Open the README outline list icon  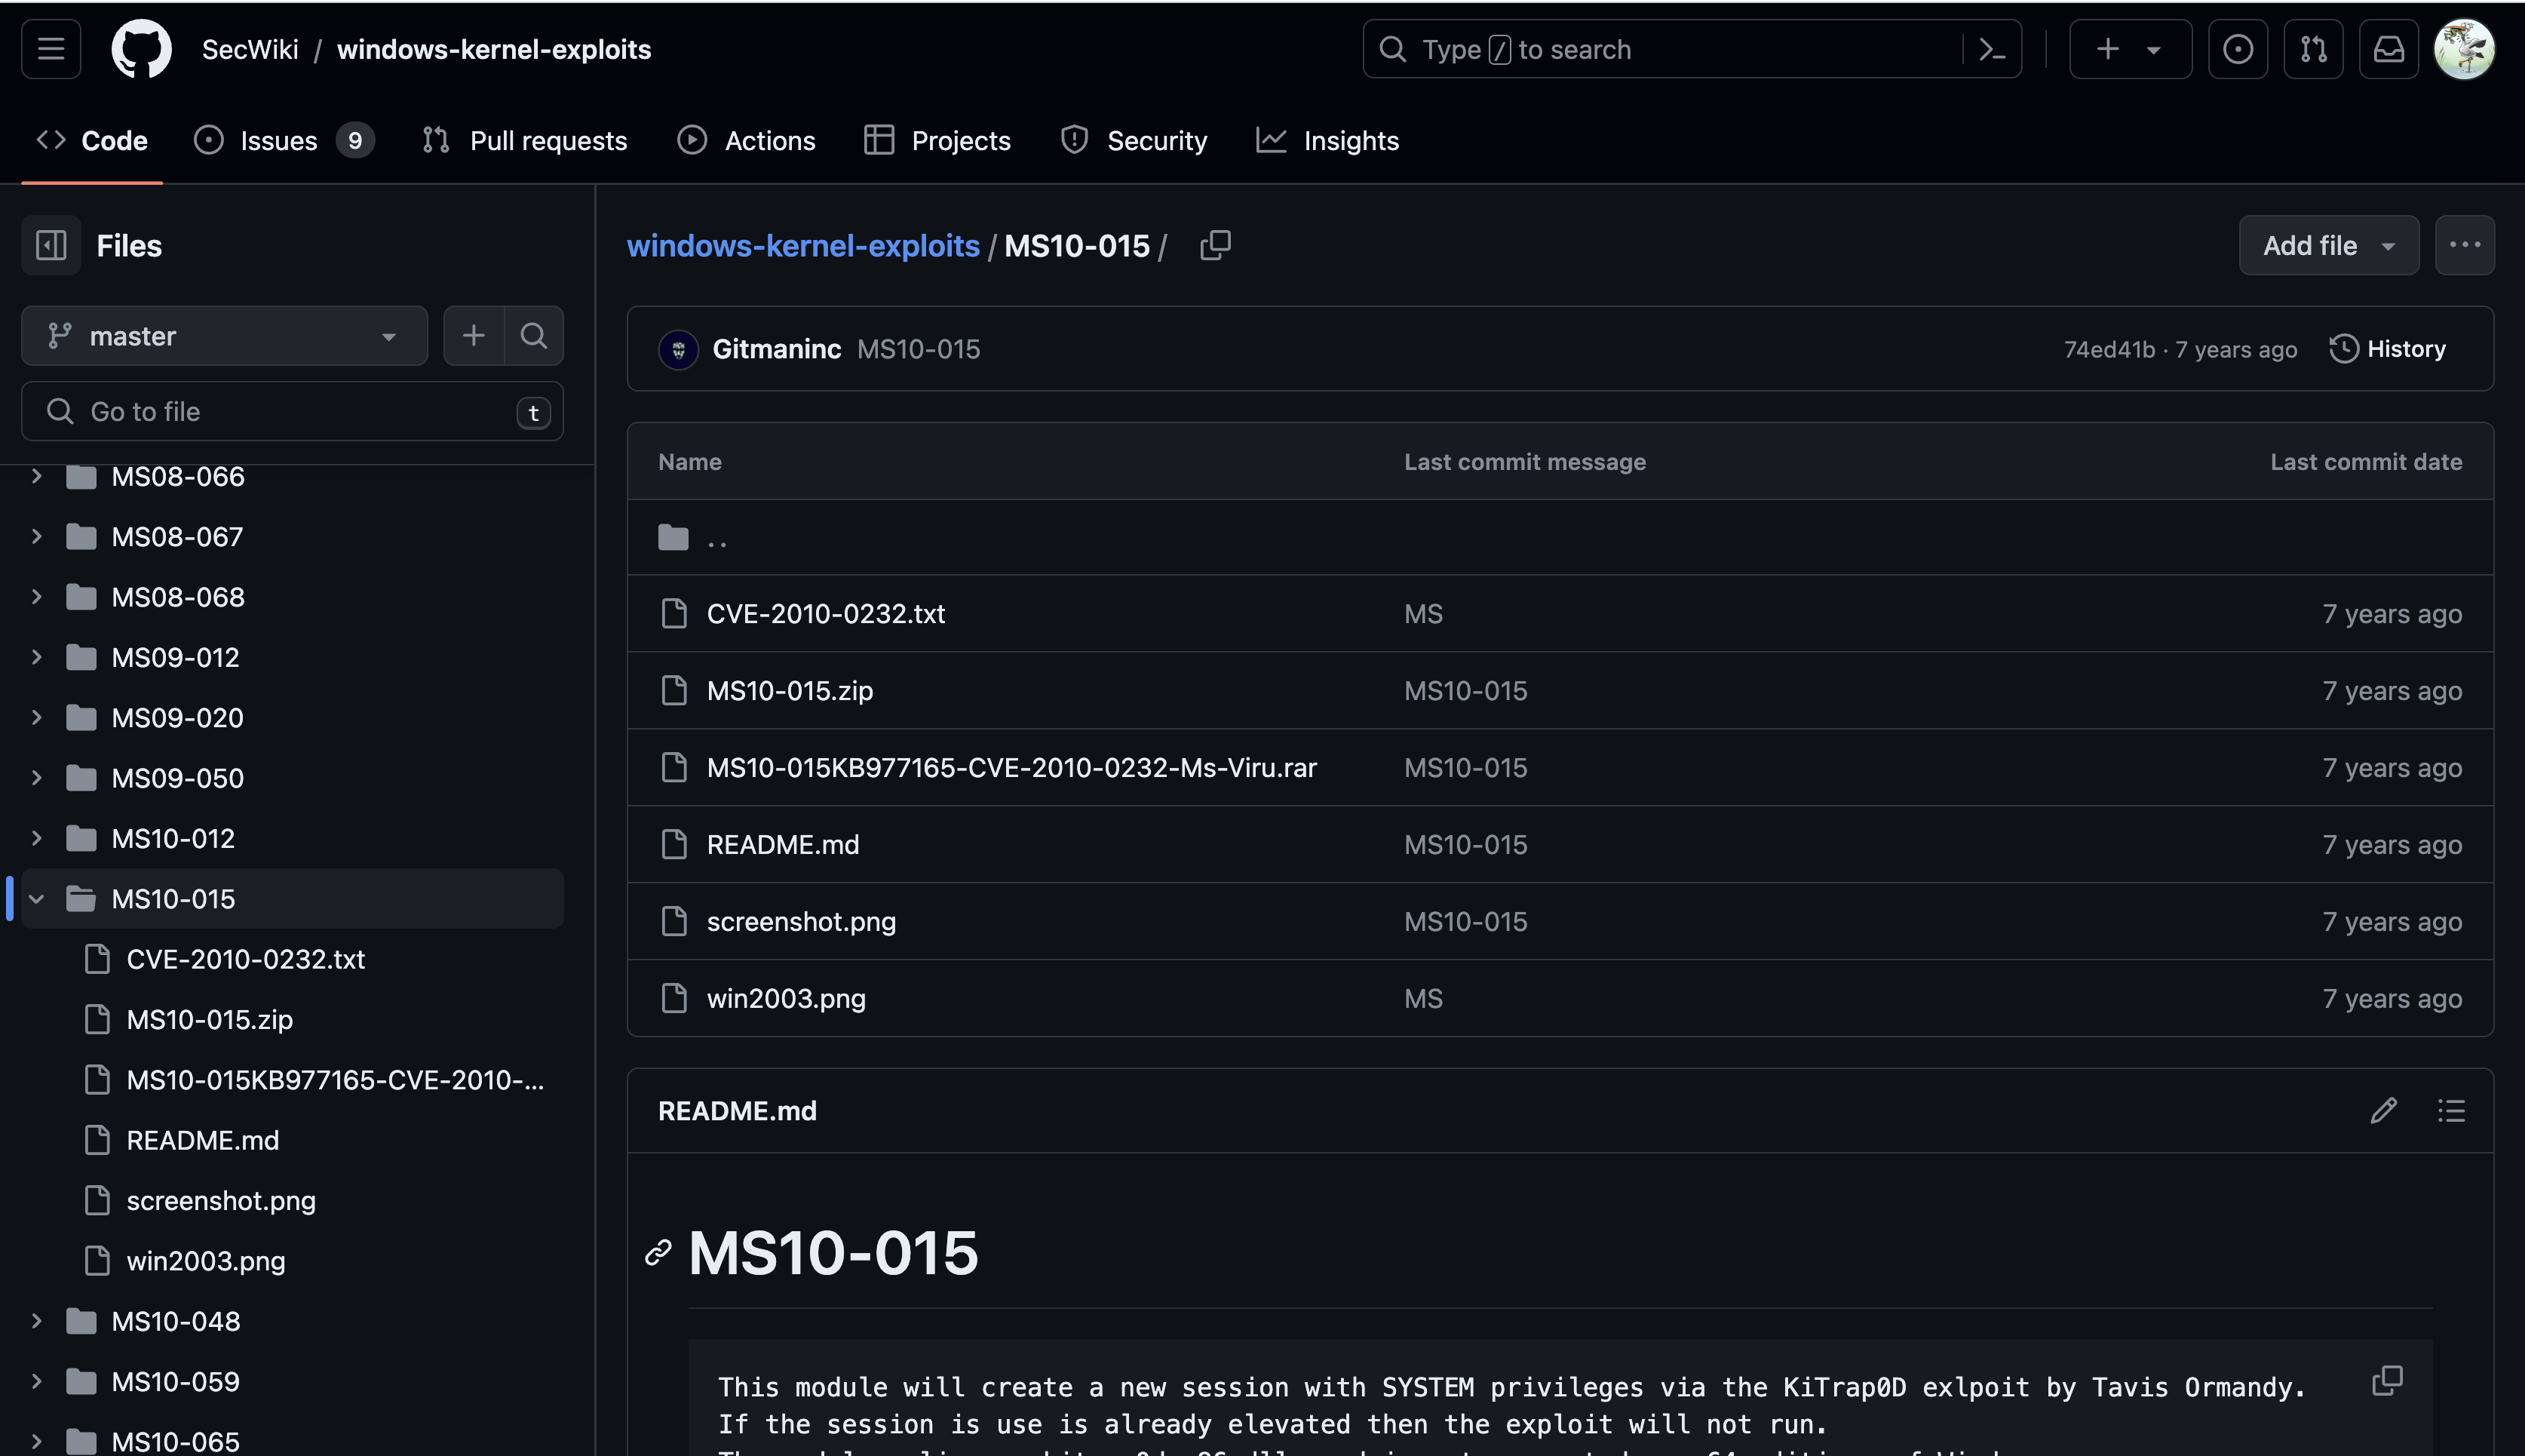pyautogui.click(x=2451, y=1110)
